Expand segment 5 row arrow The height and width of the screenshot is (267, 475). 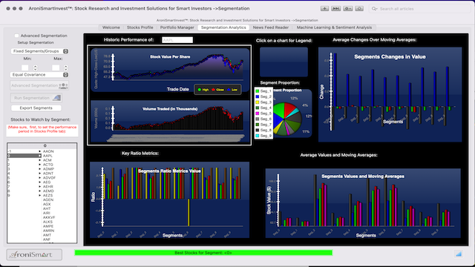[39, 178]
